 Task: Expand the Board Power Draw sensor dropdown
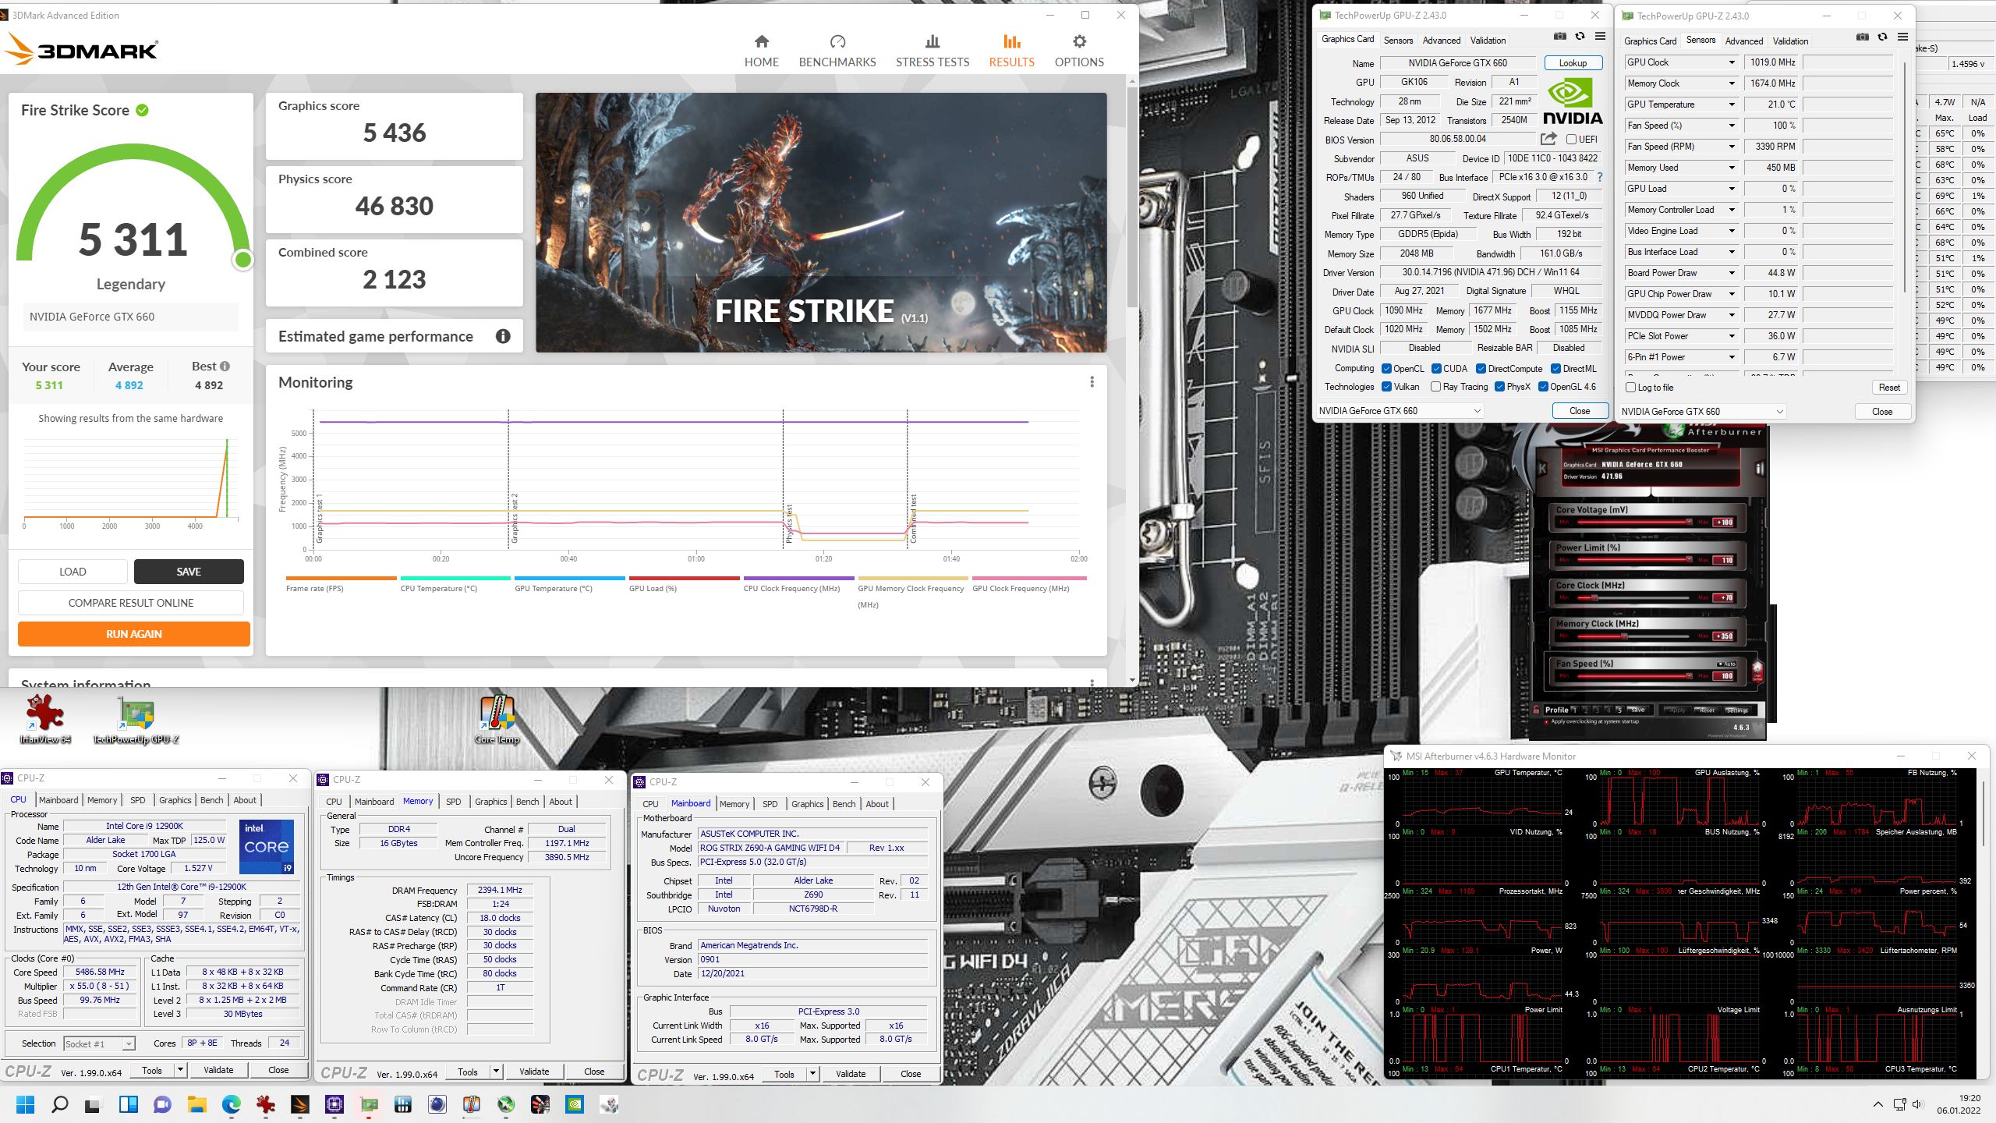tap(1732, 273)
